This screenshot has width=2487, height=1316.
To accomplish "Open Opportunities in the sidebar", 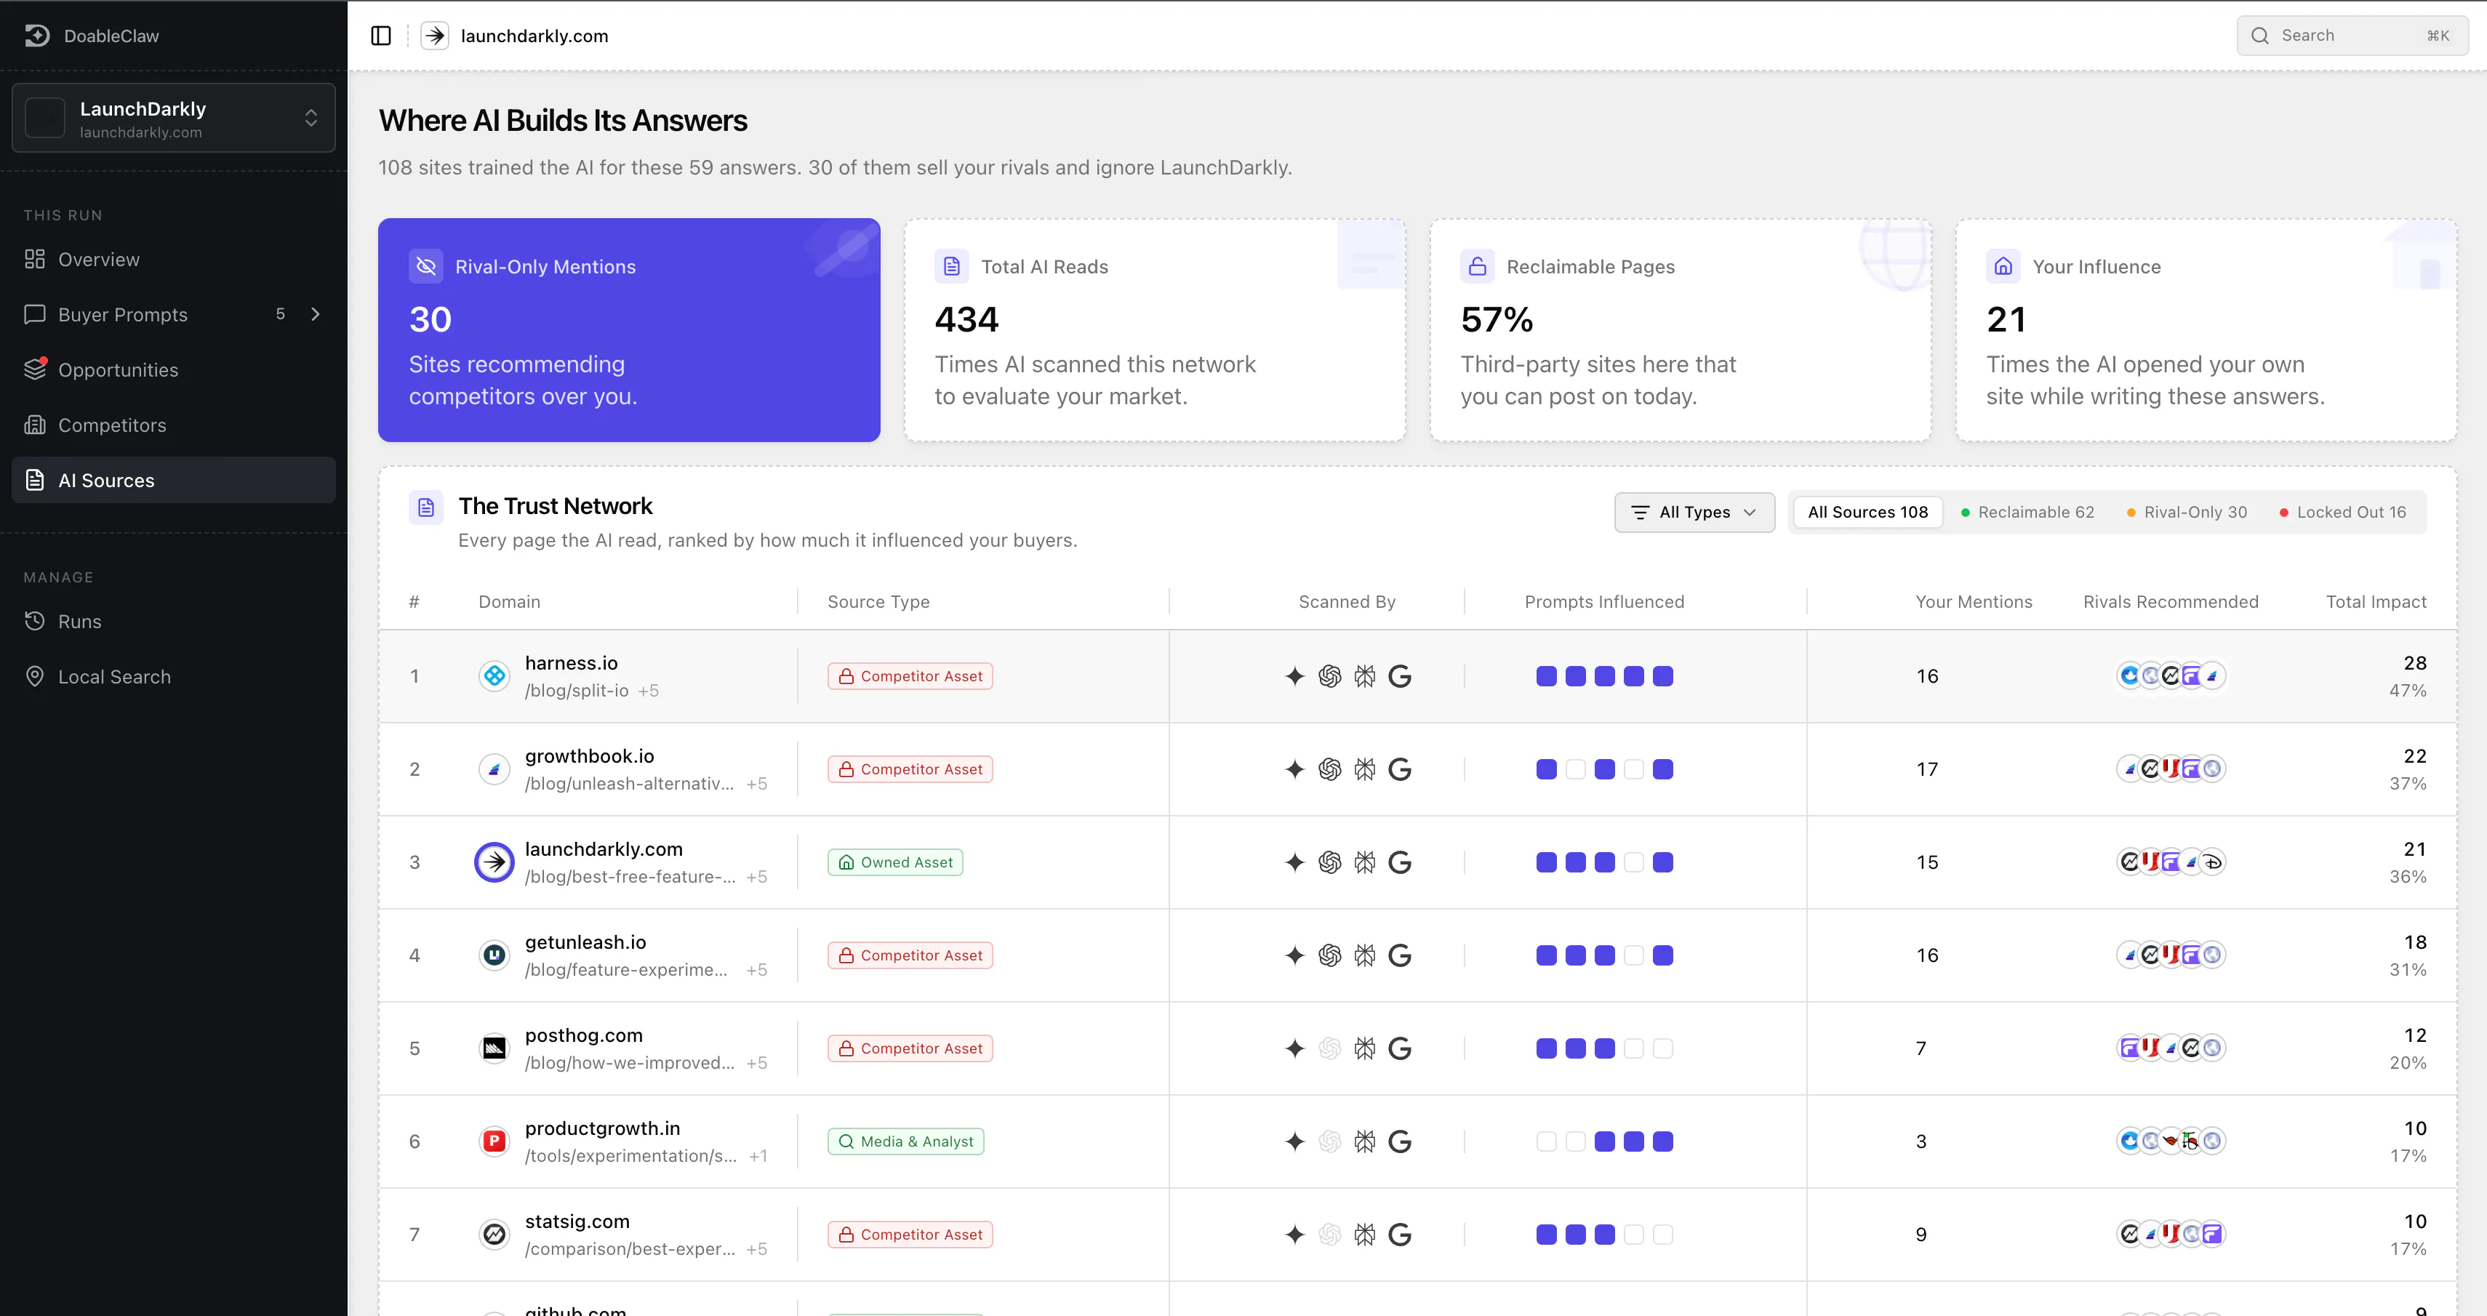I will 174,370.
